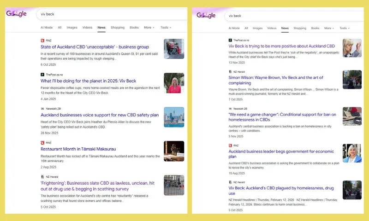The height and width of the screenshot is (221, 369).
Task: Click thumbnail beside game changer result
Action: tap(352, 116)
